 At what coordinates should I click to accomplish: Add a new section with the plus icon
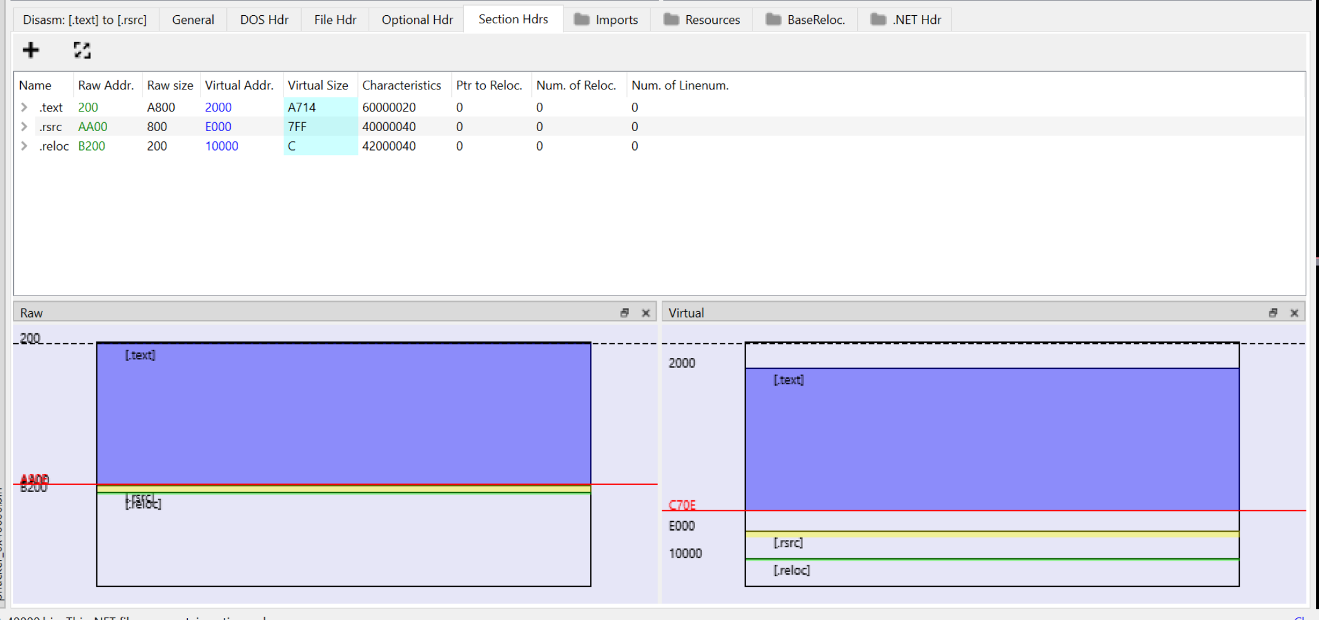coord(30,50)
